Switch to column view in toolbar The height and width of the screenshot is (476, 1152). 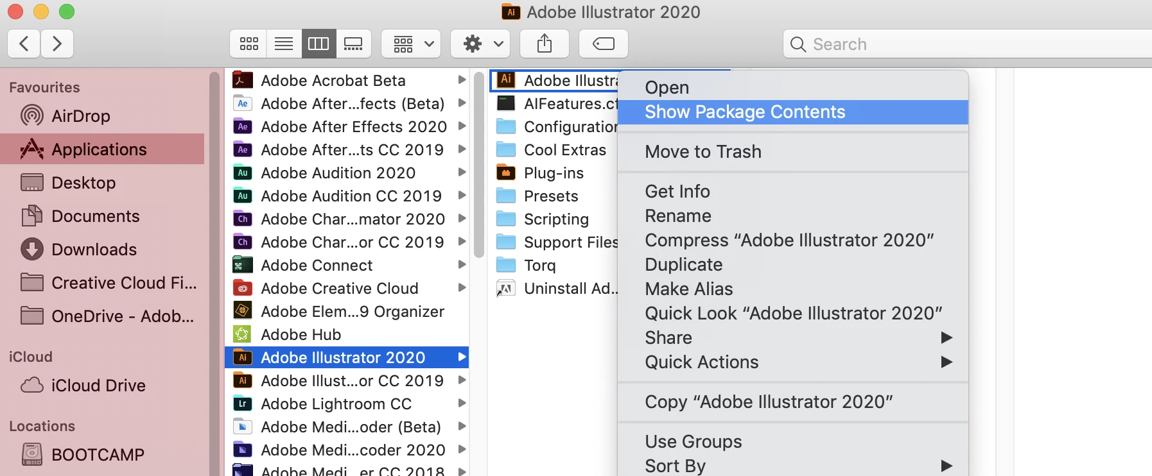(x=319, y=44)
